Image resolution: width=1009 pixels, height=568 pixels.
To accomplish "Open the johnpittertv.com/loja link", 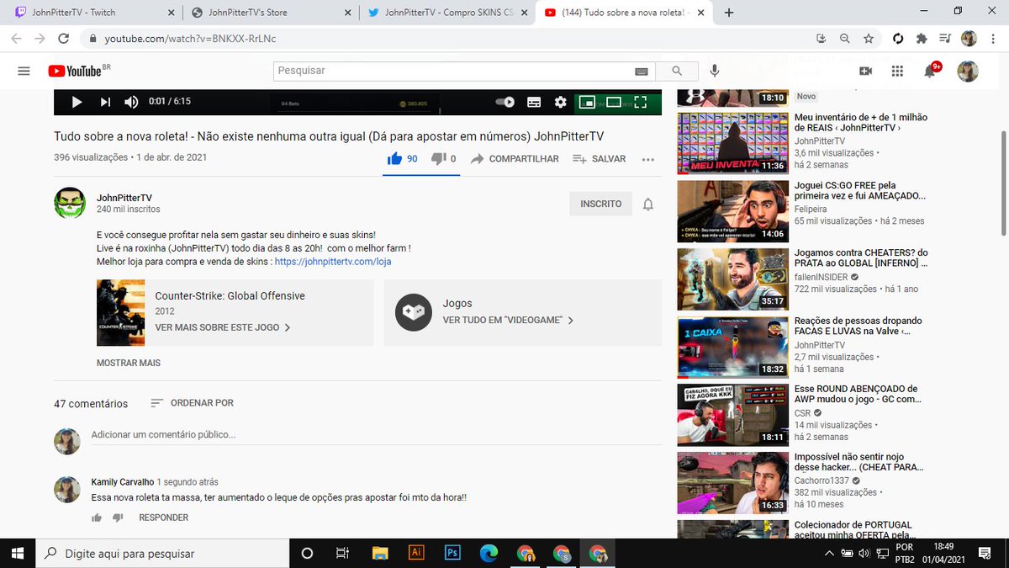I will (x=333, y=262).
